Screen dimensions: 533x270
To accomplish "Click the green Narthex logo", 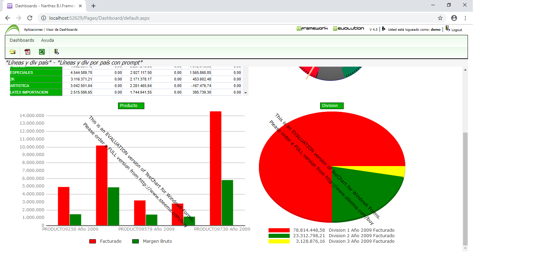I will click(x=12, y=30).
